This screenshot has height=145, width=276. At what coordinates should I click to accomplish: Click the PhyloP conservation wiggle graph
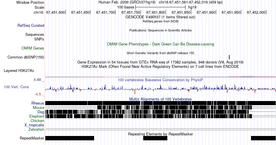[x=161, y=89]
